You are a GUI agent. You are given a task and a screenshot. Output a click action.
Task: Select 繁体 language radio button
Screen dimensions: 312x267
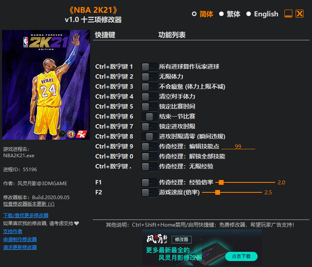tap(221, 14)
